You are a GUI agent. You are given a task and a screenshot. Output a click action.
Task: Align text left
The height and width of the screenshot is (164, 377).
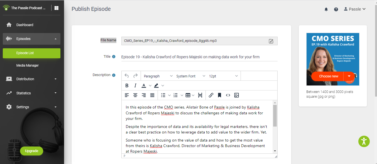(x=127, y=95)
